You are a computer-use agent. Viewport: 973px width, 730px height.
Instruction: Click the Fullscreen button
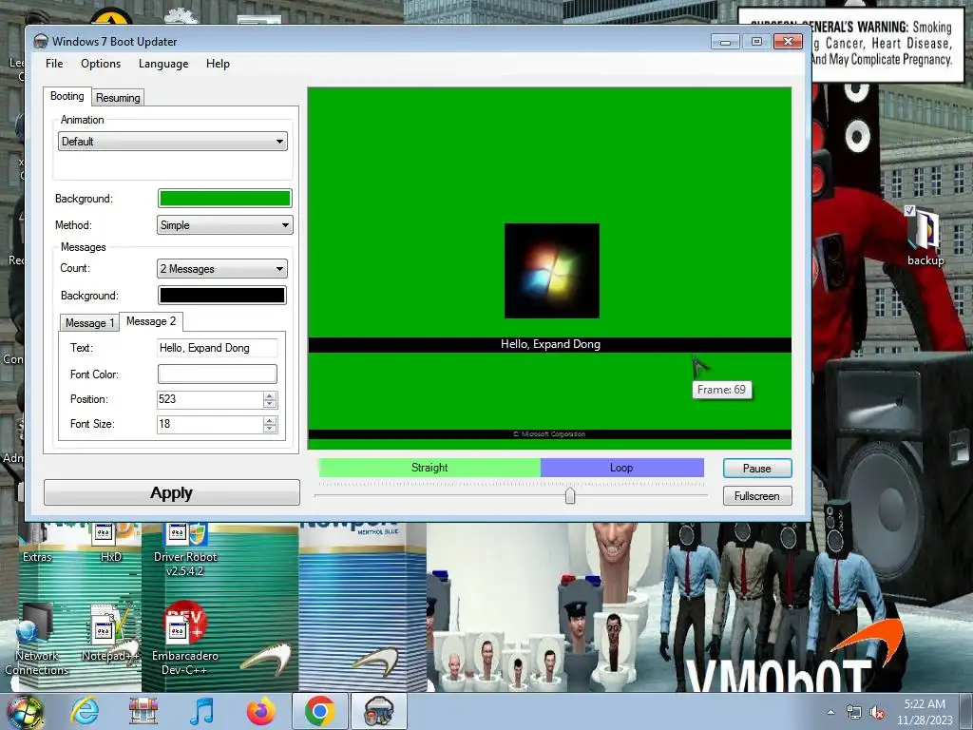(757, 496)
